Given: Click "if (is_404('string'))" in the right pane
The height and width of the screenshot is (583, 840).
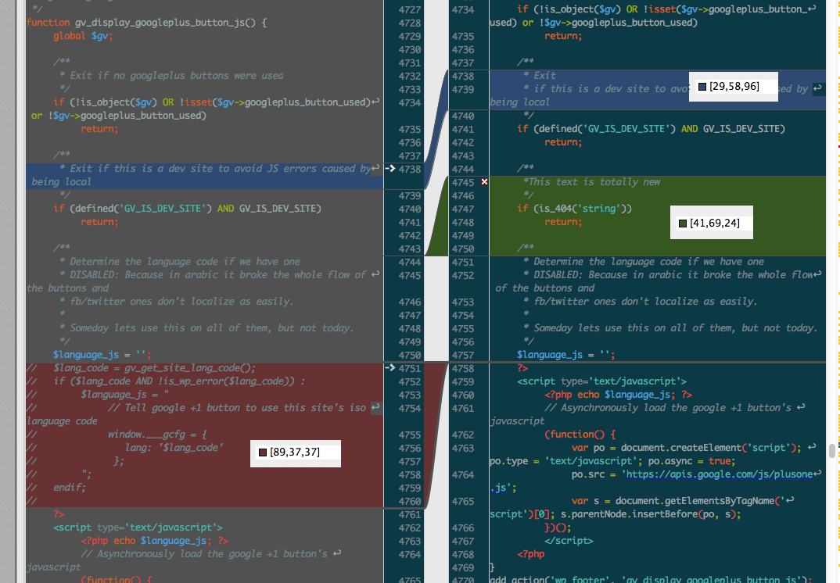Looking at the screenshot, I should [x=574, y=208].
